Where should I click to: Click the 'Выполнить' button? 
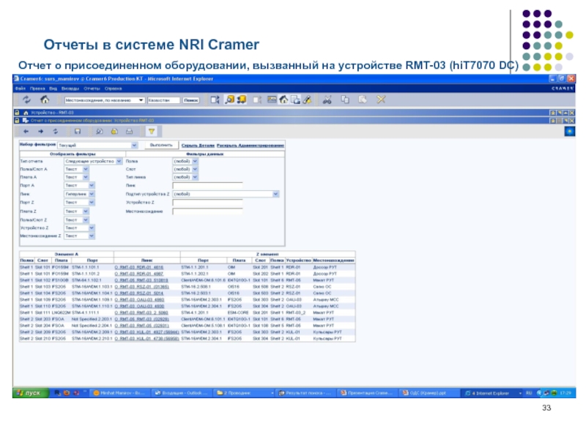(160, 146)
